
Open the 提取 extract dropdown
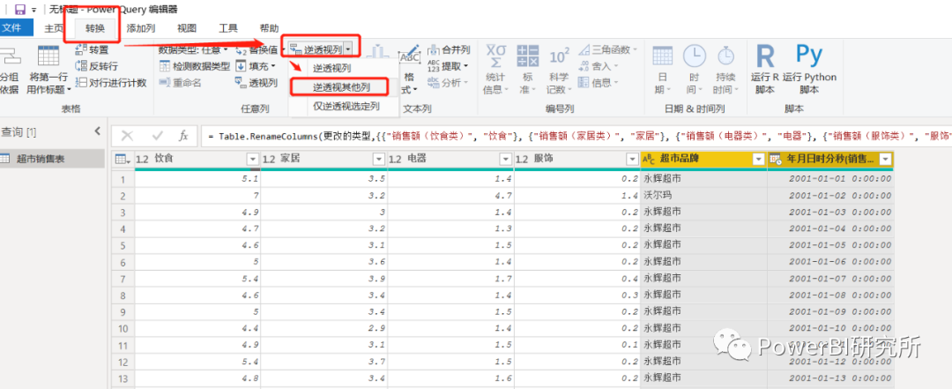[x=448, y=66]
